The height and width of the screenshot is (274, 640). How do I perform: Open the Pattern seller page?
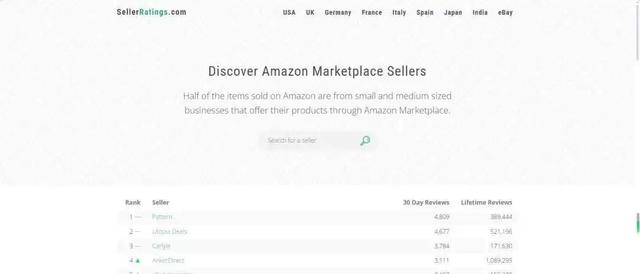[x=162, y=217]
